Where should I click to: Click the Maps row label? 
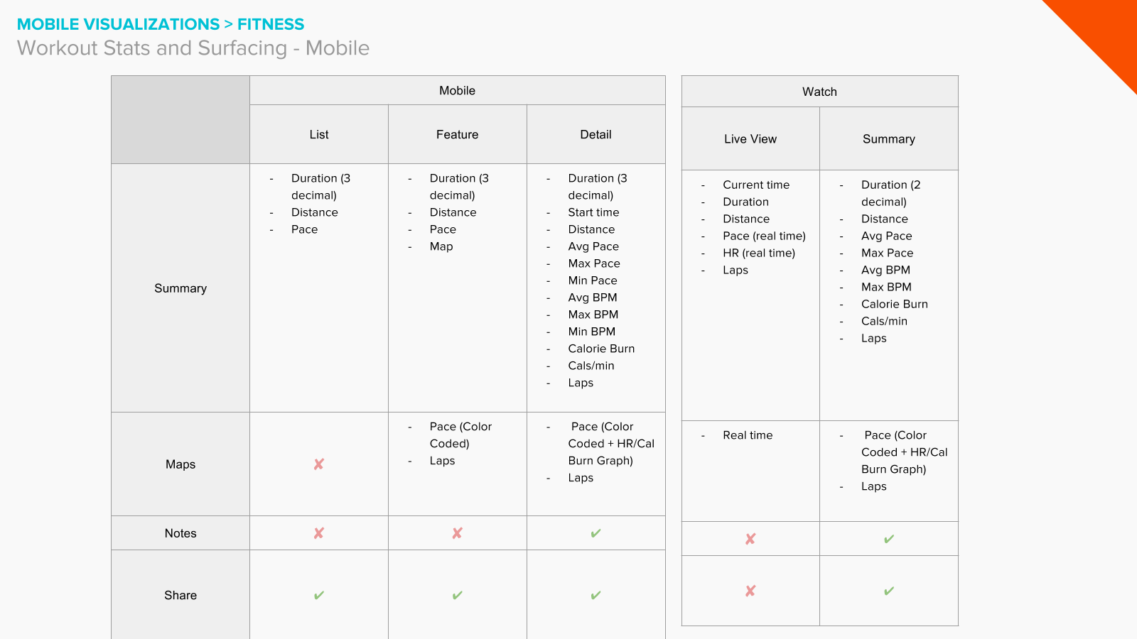(x=180, y=464)
